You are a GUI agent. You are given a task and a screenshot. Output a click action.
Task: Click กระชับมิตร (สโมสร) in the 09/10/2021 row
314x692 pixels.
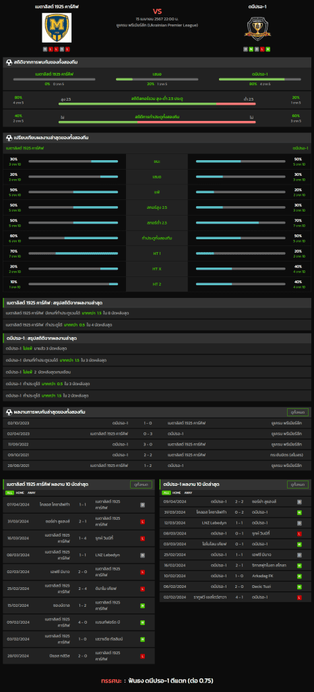pos(286,455)
